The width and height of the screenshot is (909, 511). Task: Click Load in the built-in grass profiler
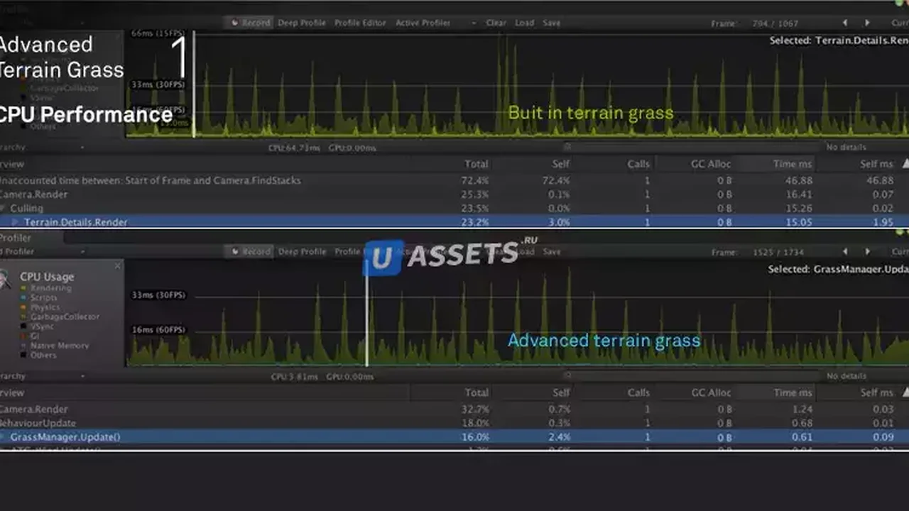click(524, 23)
